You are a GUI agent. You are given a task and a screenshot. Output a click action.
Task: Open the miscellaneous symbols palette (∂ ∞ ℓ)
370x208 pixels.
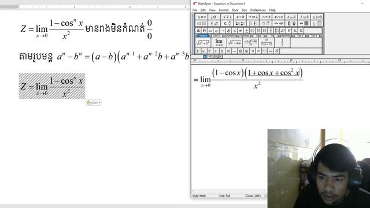click(x=291, y=17)
